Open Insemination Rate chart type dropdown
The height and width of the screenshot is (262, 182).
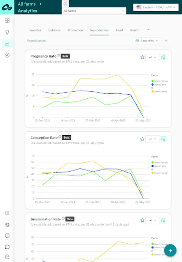point(152,220)
